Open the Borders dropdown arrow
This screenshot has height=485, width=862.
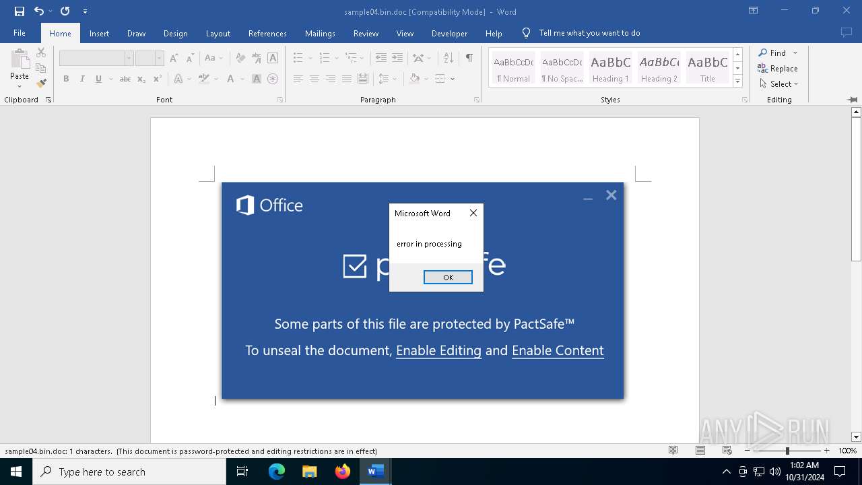453,79
